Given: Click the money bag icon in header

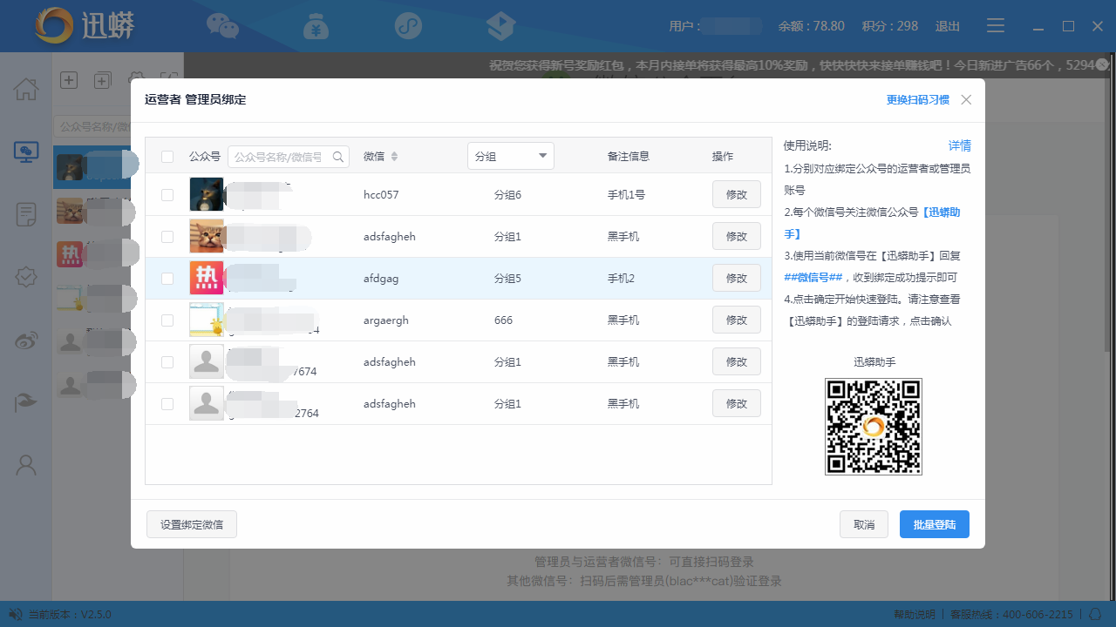Looking at the screenshot, I should [316, 26].
